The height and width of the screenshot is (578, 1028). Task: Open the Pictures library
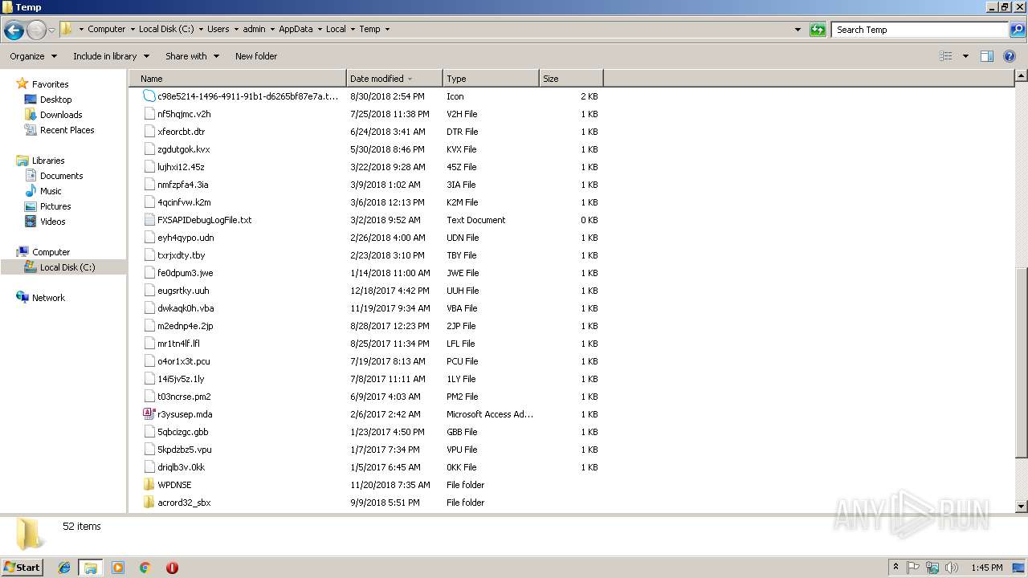pos(55,206)
